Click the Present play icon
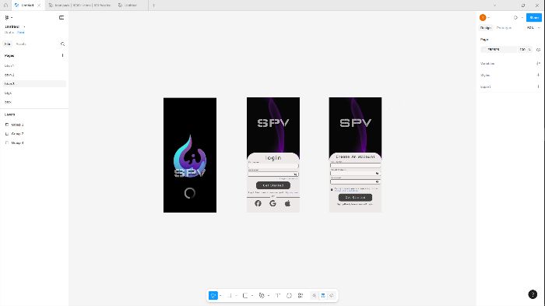545x306 pixels. (515, 17)
